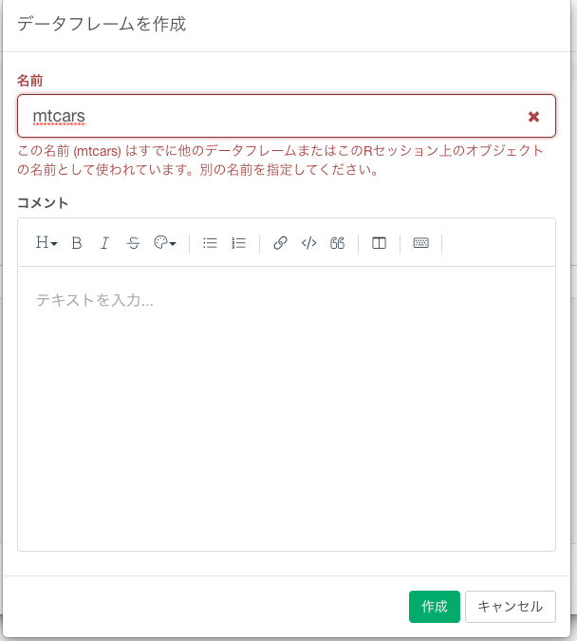Insert a code block with the code icon

308,243
